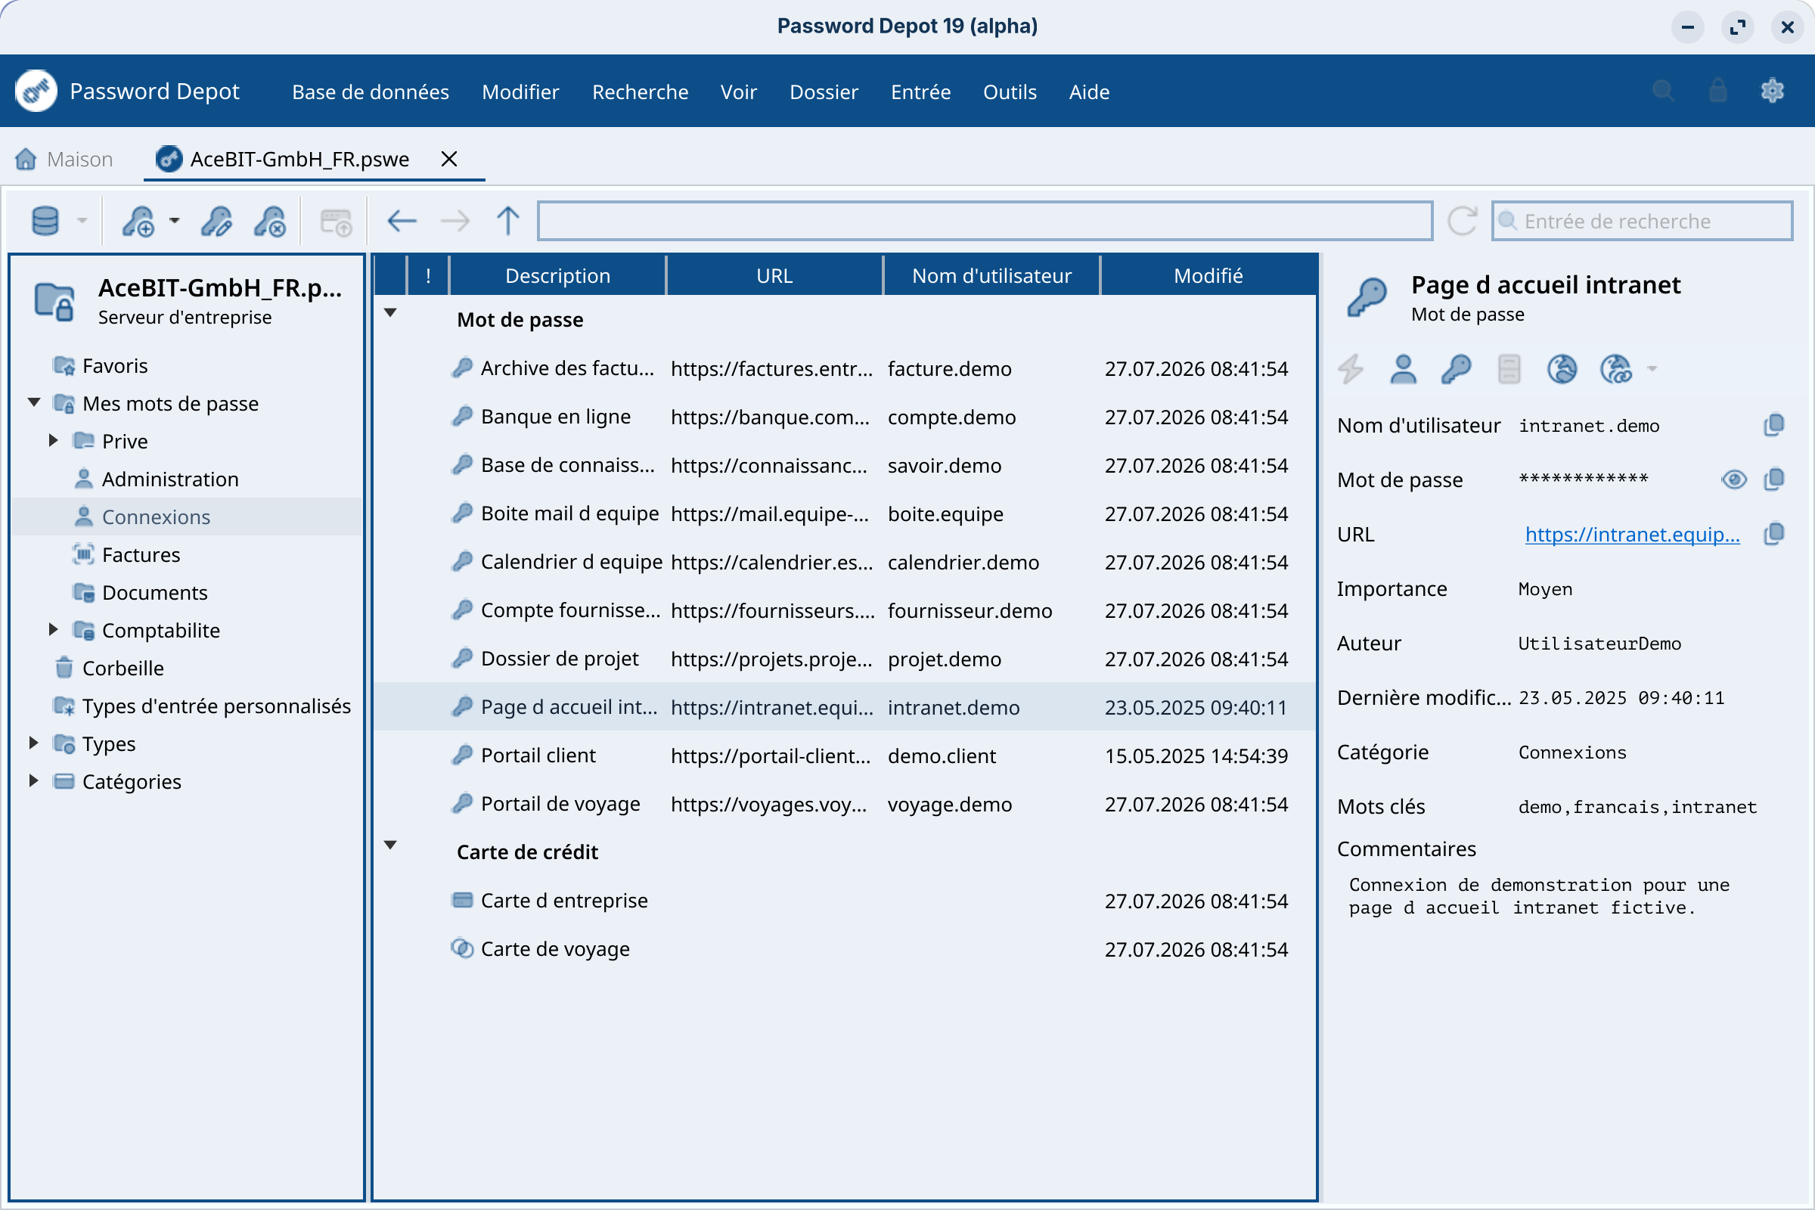The height and width of the screenshot is (1210, 1815).
Task: Open the Recherche menu
Action: click(640, 92)
